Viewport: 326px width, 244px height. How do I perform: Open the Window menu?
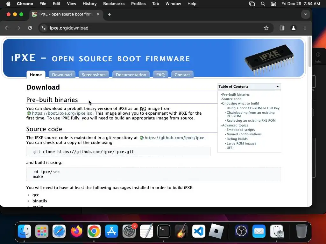coord(173,3)
